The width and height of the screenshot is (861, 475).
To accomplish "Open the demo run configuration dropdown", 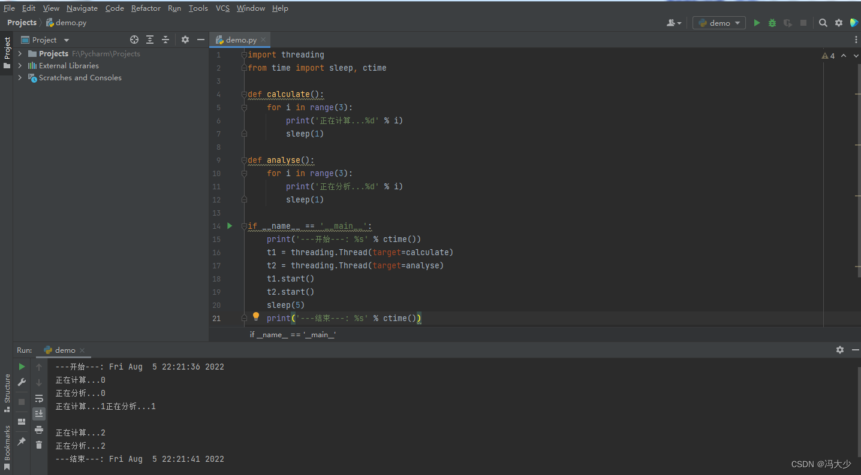I will (719, 23).
